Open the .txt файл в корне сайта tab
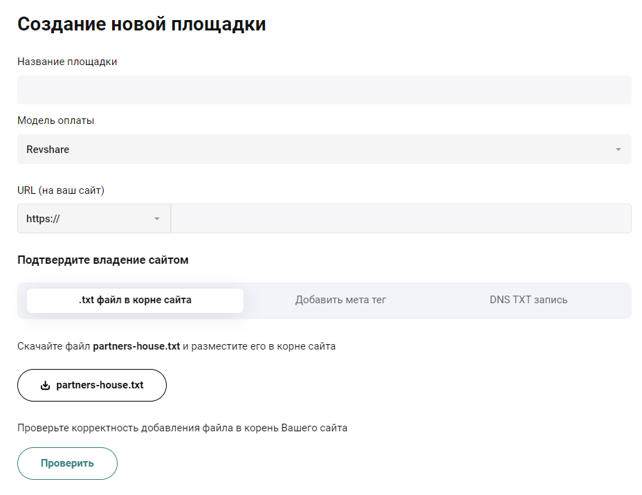The image size is (642, 495). click(135, 300)
